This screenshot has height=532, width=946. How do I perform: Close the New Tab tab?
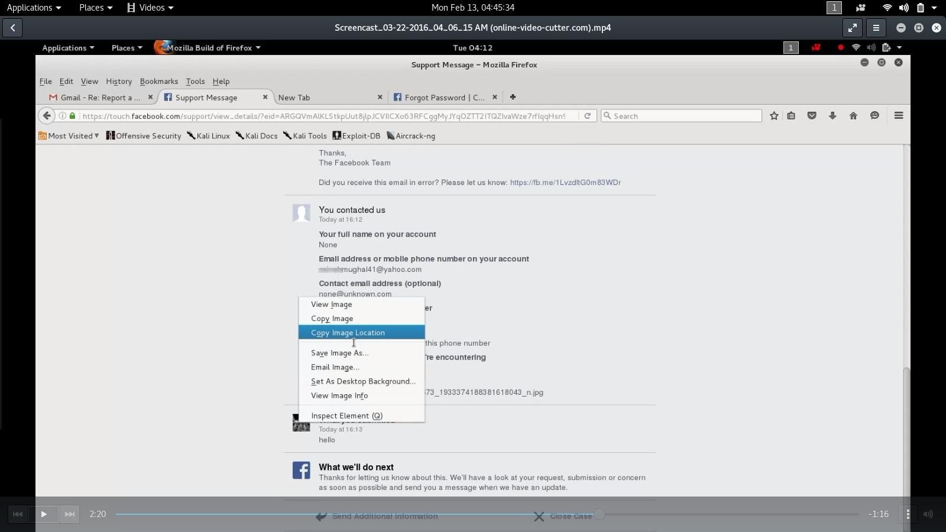[x=380, y=97]
